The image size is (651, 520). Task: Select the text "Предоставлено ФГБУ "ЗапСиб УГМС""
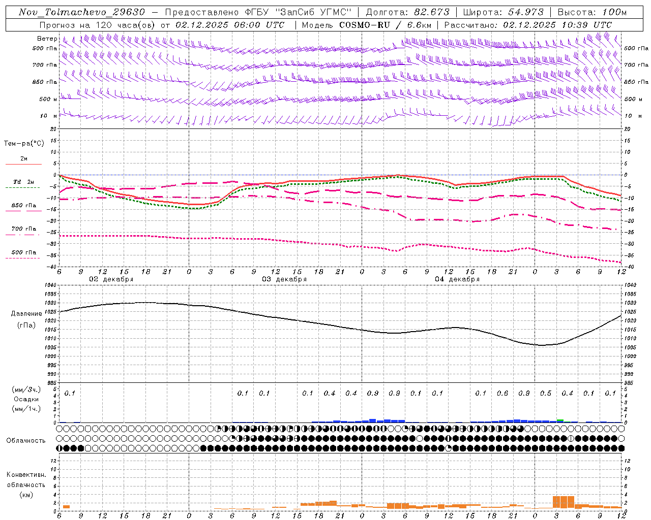[x=258, y=12]
